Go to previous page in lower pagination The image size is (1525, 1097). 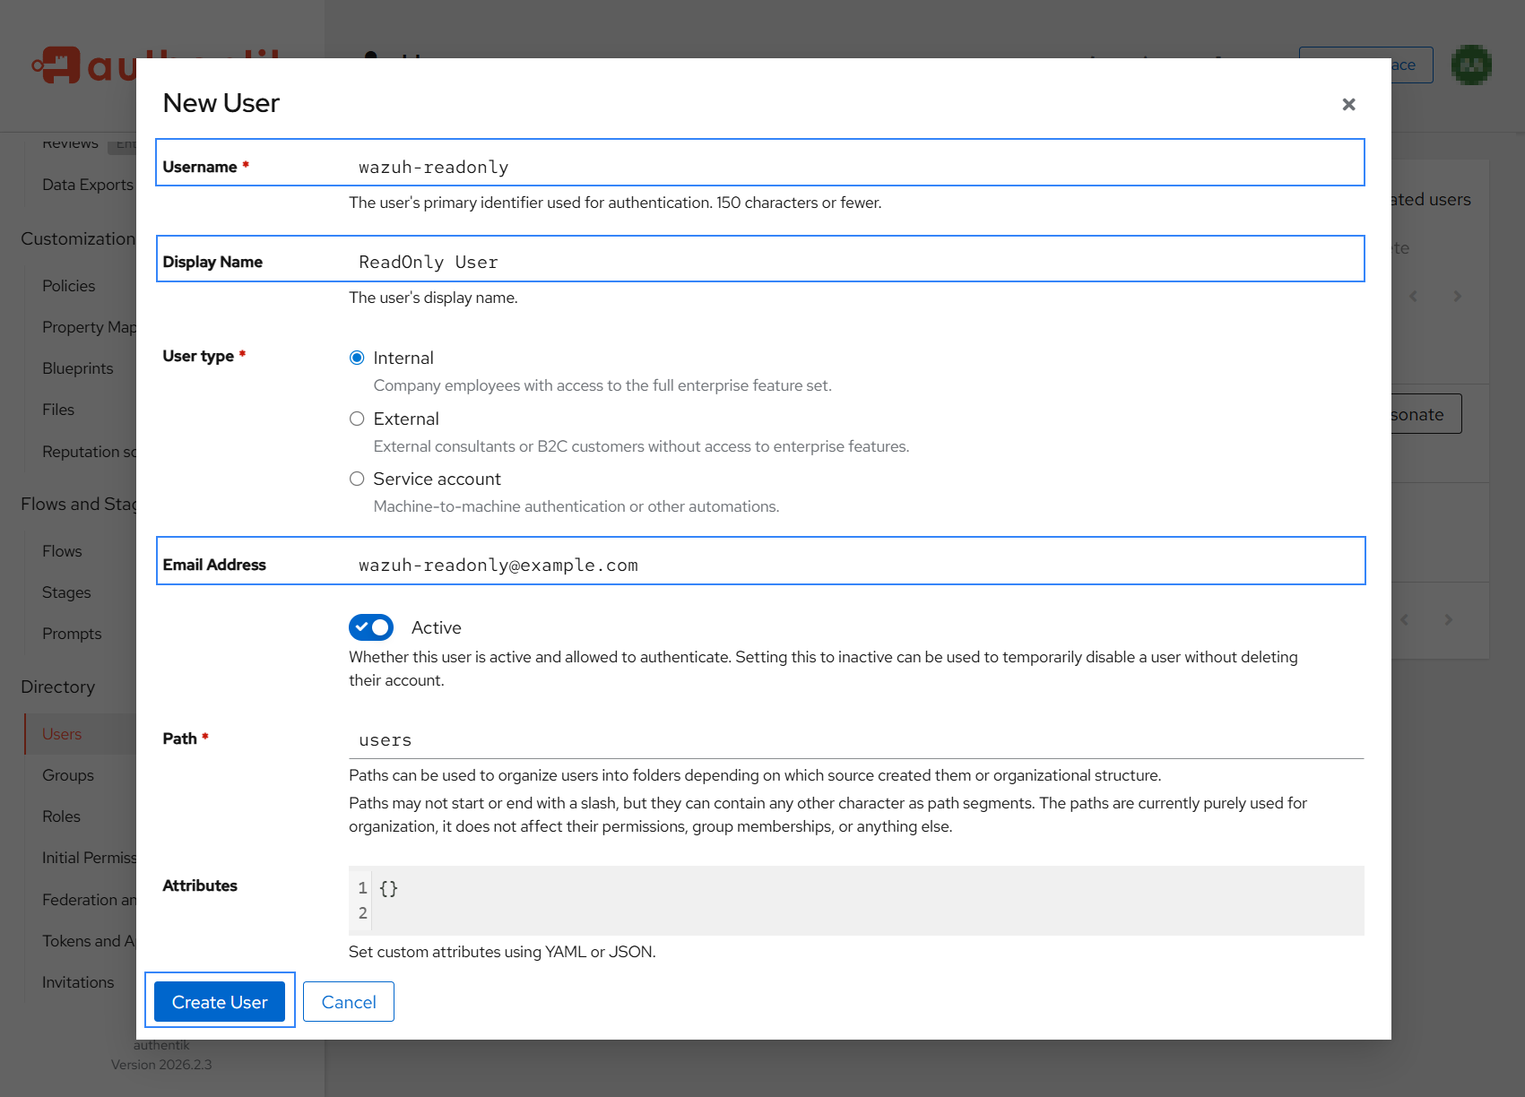point(1405,619)
